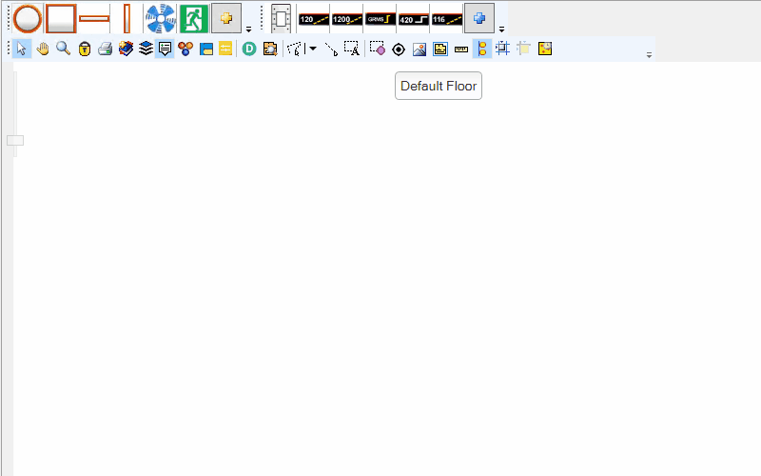761x476 pixels.
Task: Toggle the comment note display button
Action: click(x=165, y=49)
